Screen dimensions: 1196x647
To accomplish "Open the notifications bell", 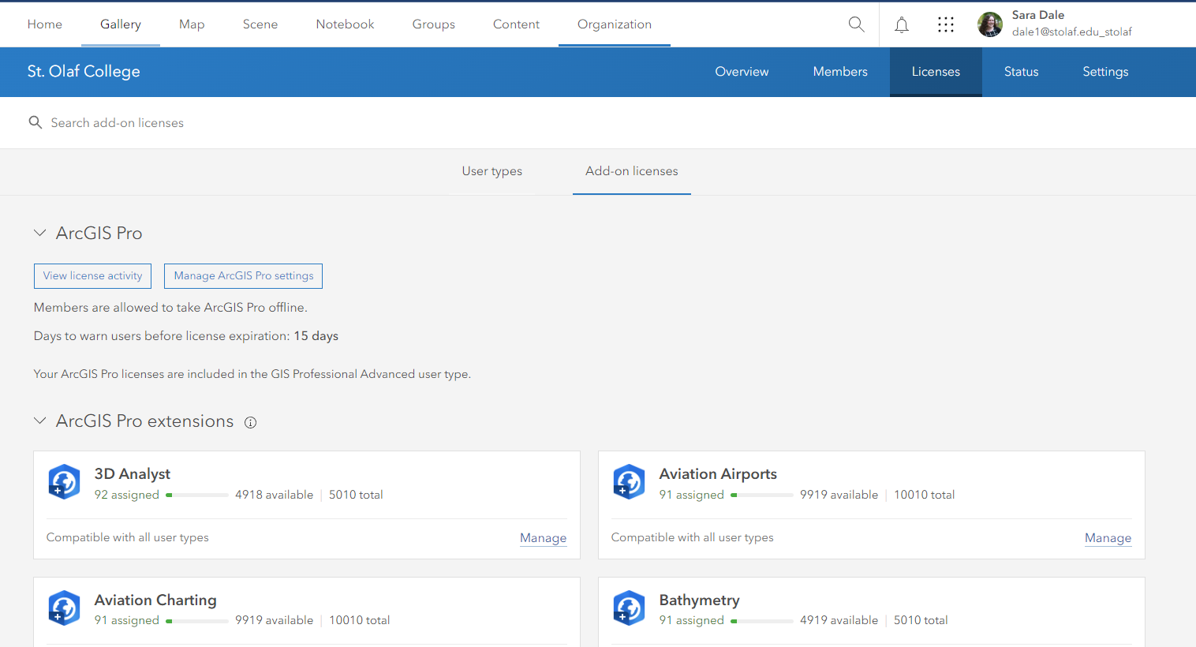I will pos(901,24).
